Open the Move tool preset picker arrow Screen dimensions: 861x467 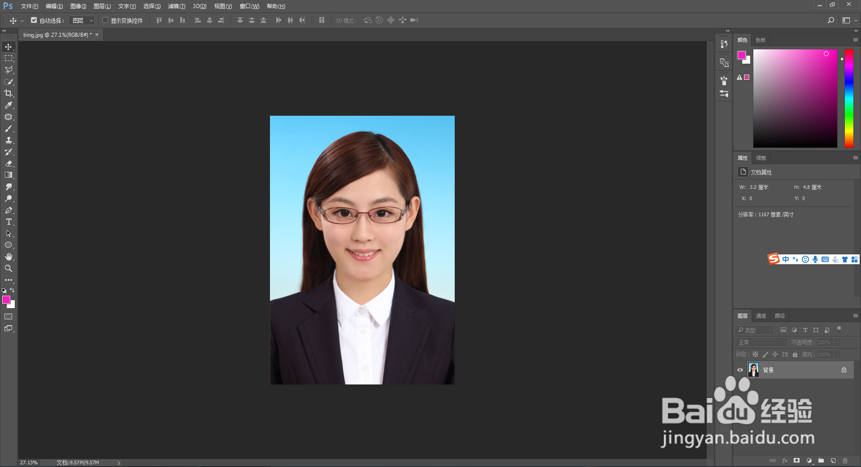pyautogui.click(x=22, y=21)
